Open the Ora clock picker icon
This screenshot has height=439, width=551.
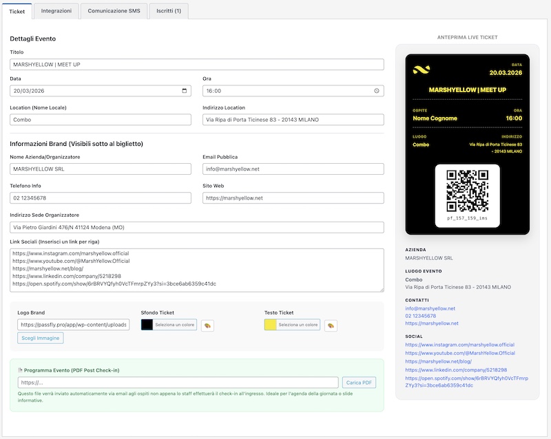[x=377, y=91]
